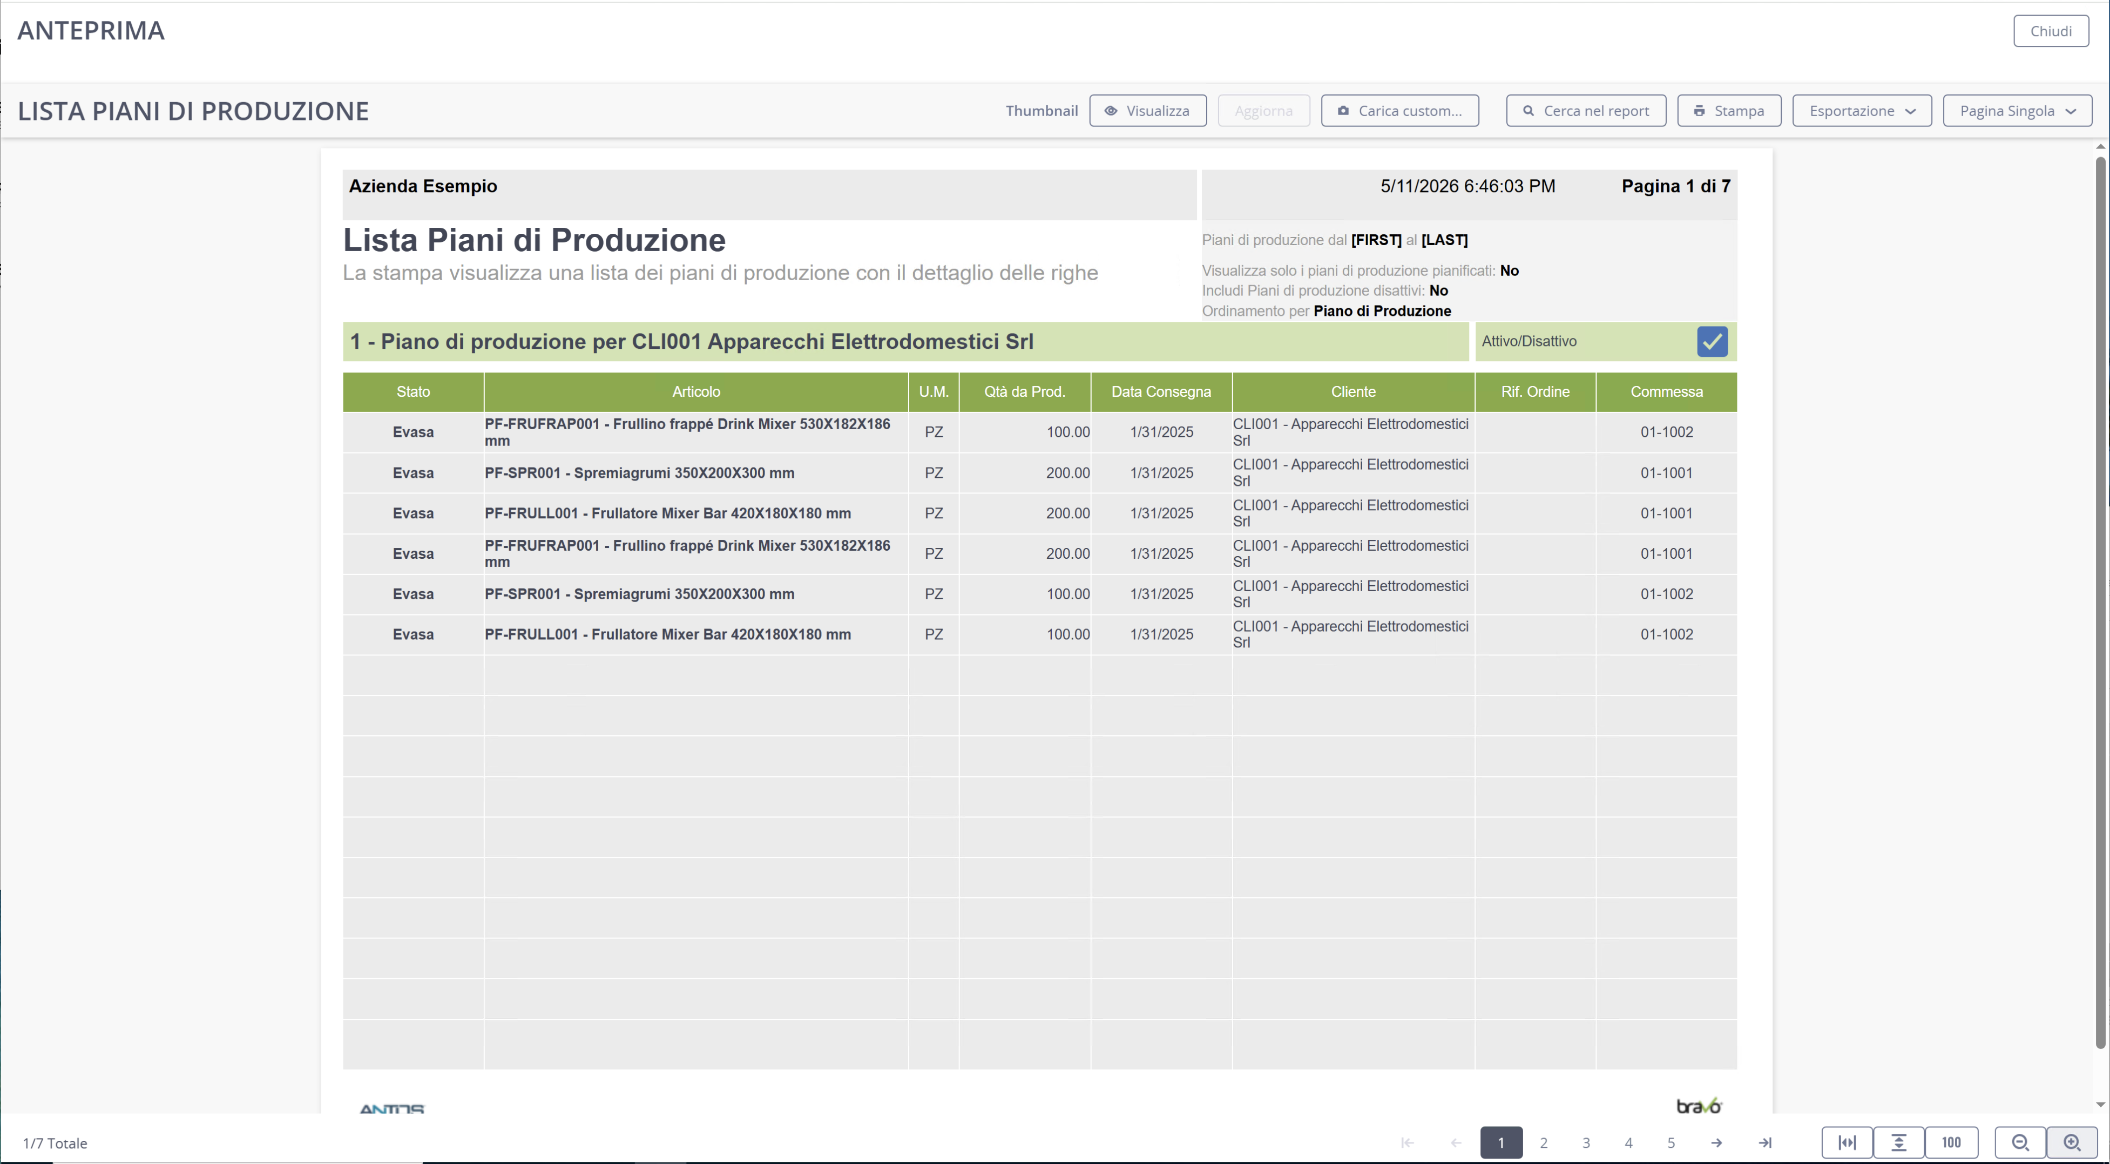Fit report to page width icon
2110x1164 pixels.
tap(1847, 1142)
